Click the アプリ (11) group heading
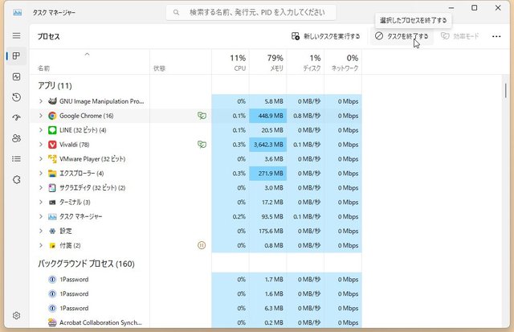 [55, 86]
